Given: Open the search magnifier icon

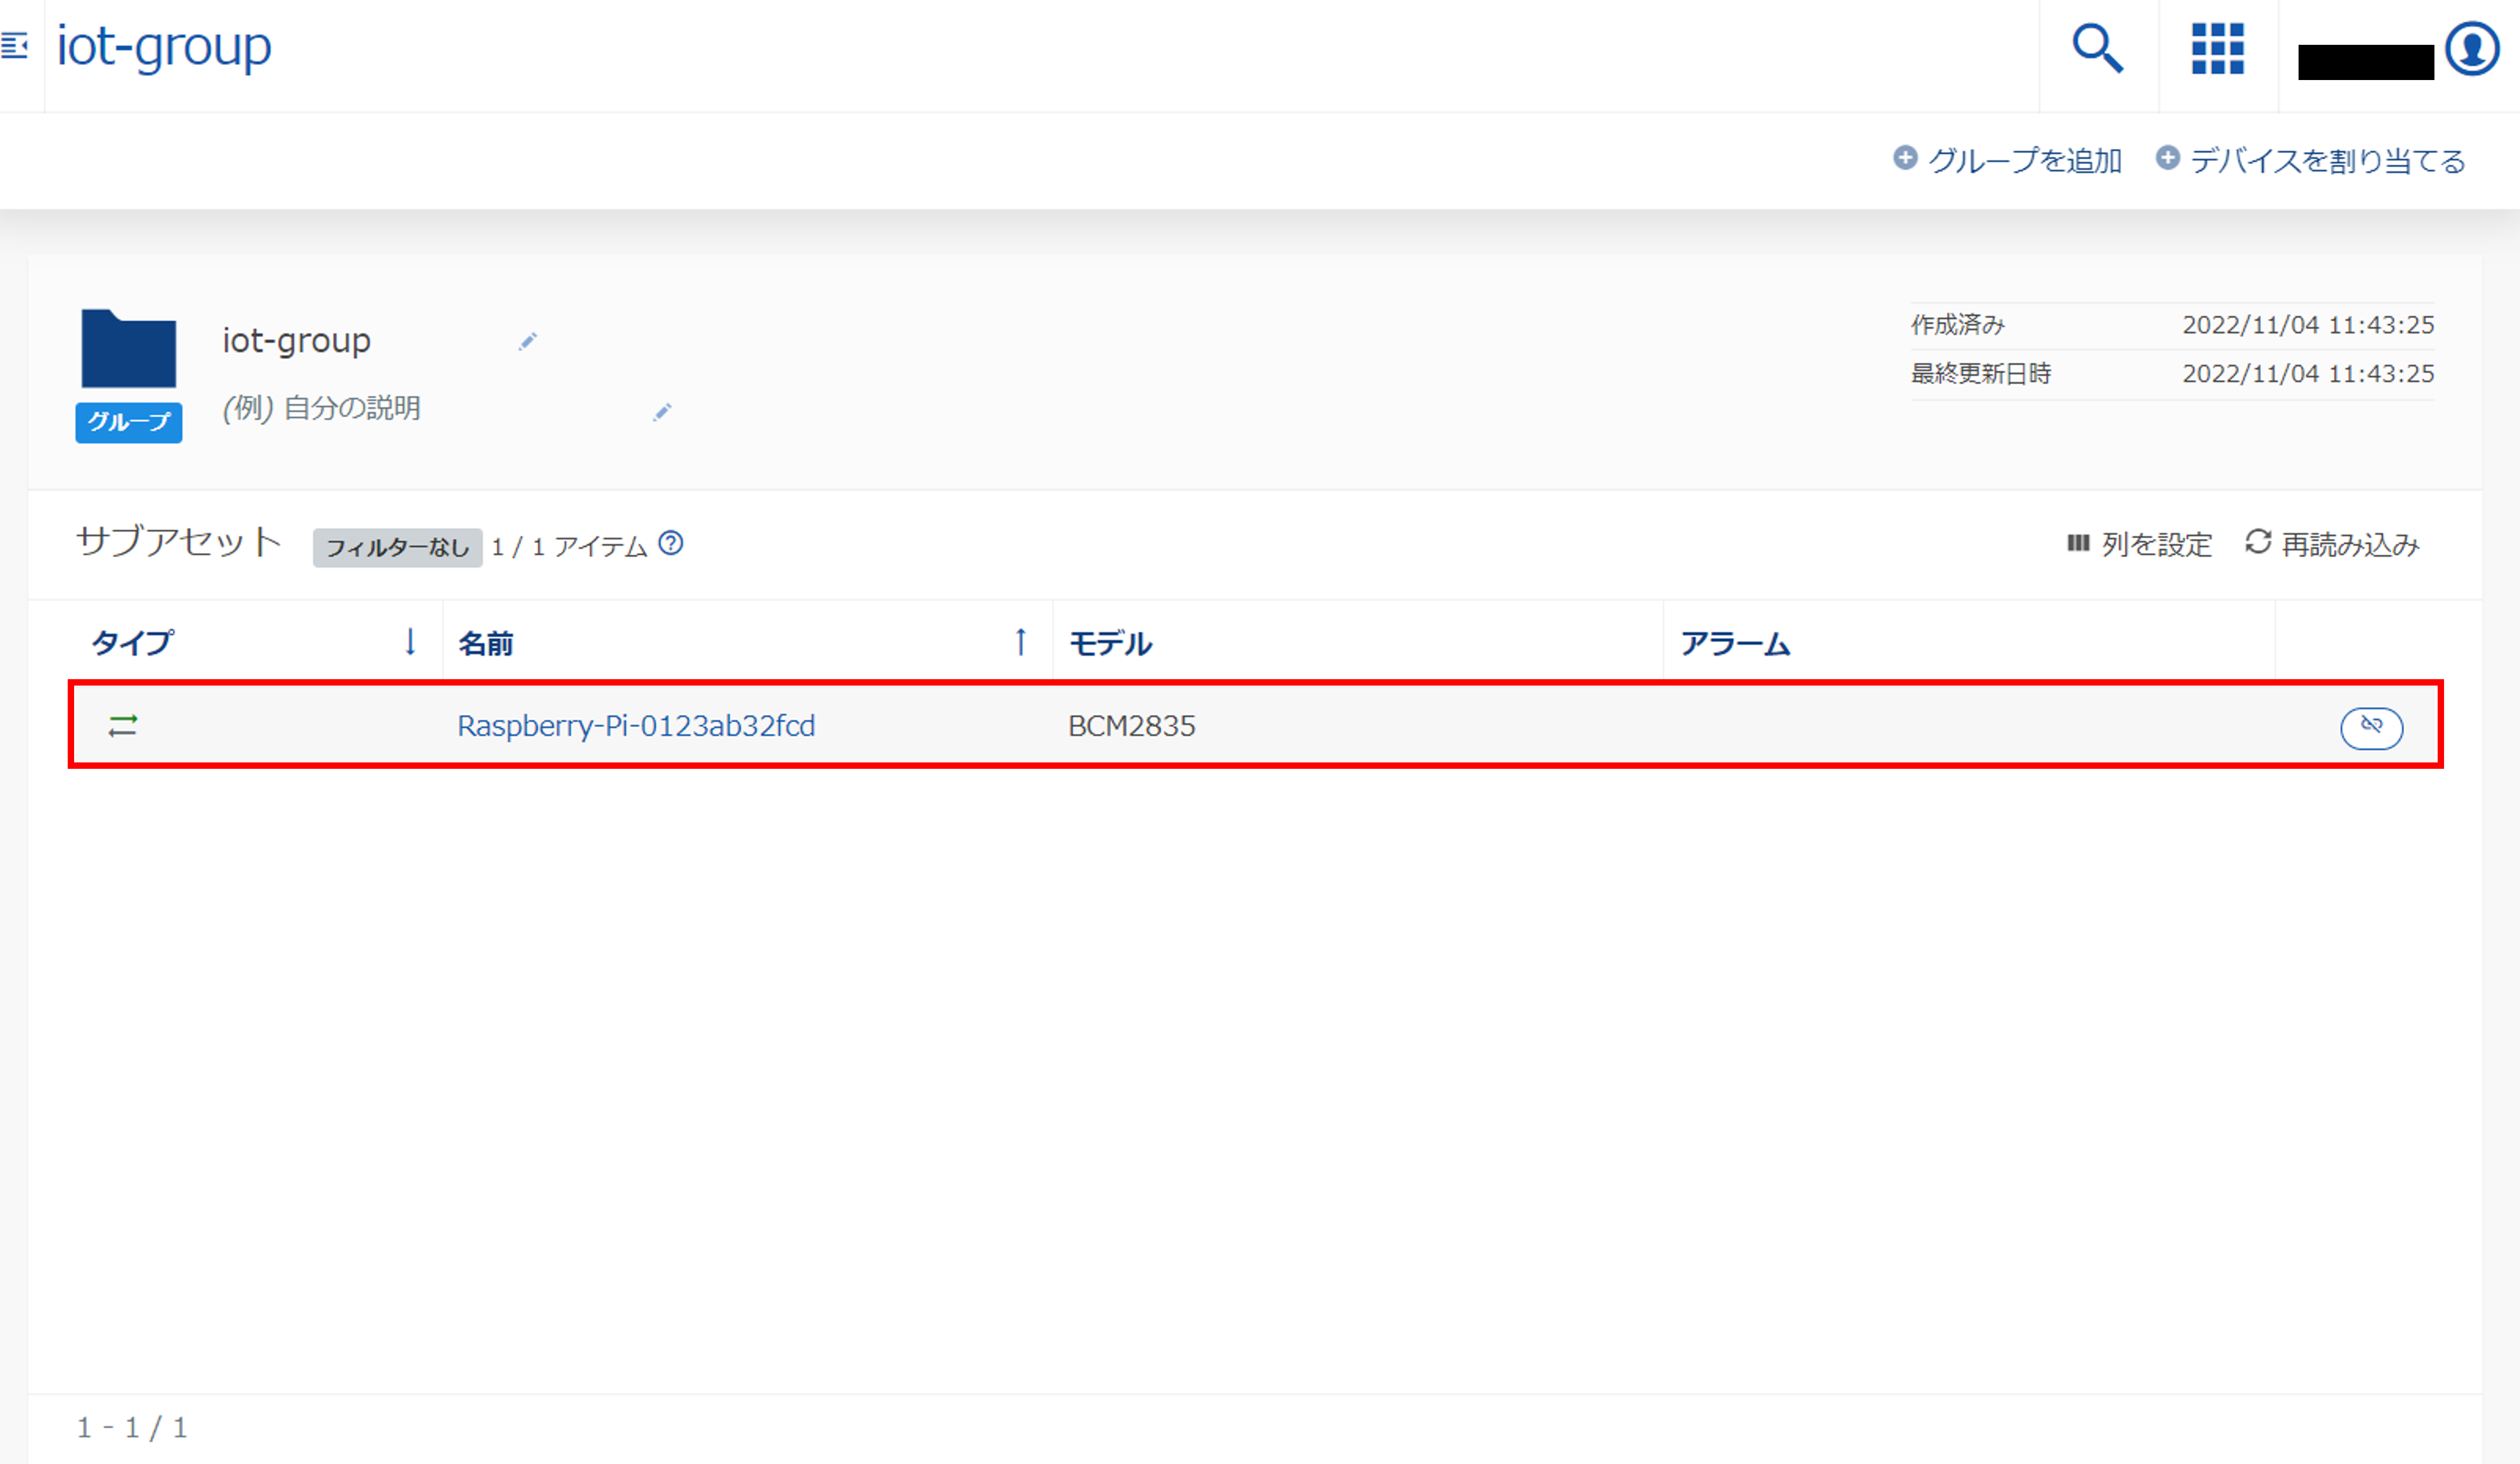Looking at the screenshot, I should pos(2097,48).
